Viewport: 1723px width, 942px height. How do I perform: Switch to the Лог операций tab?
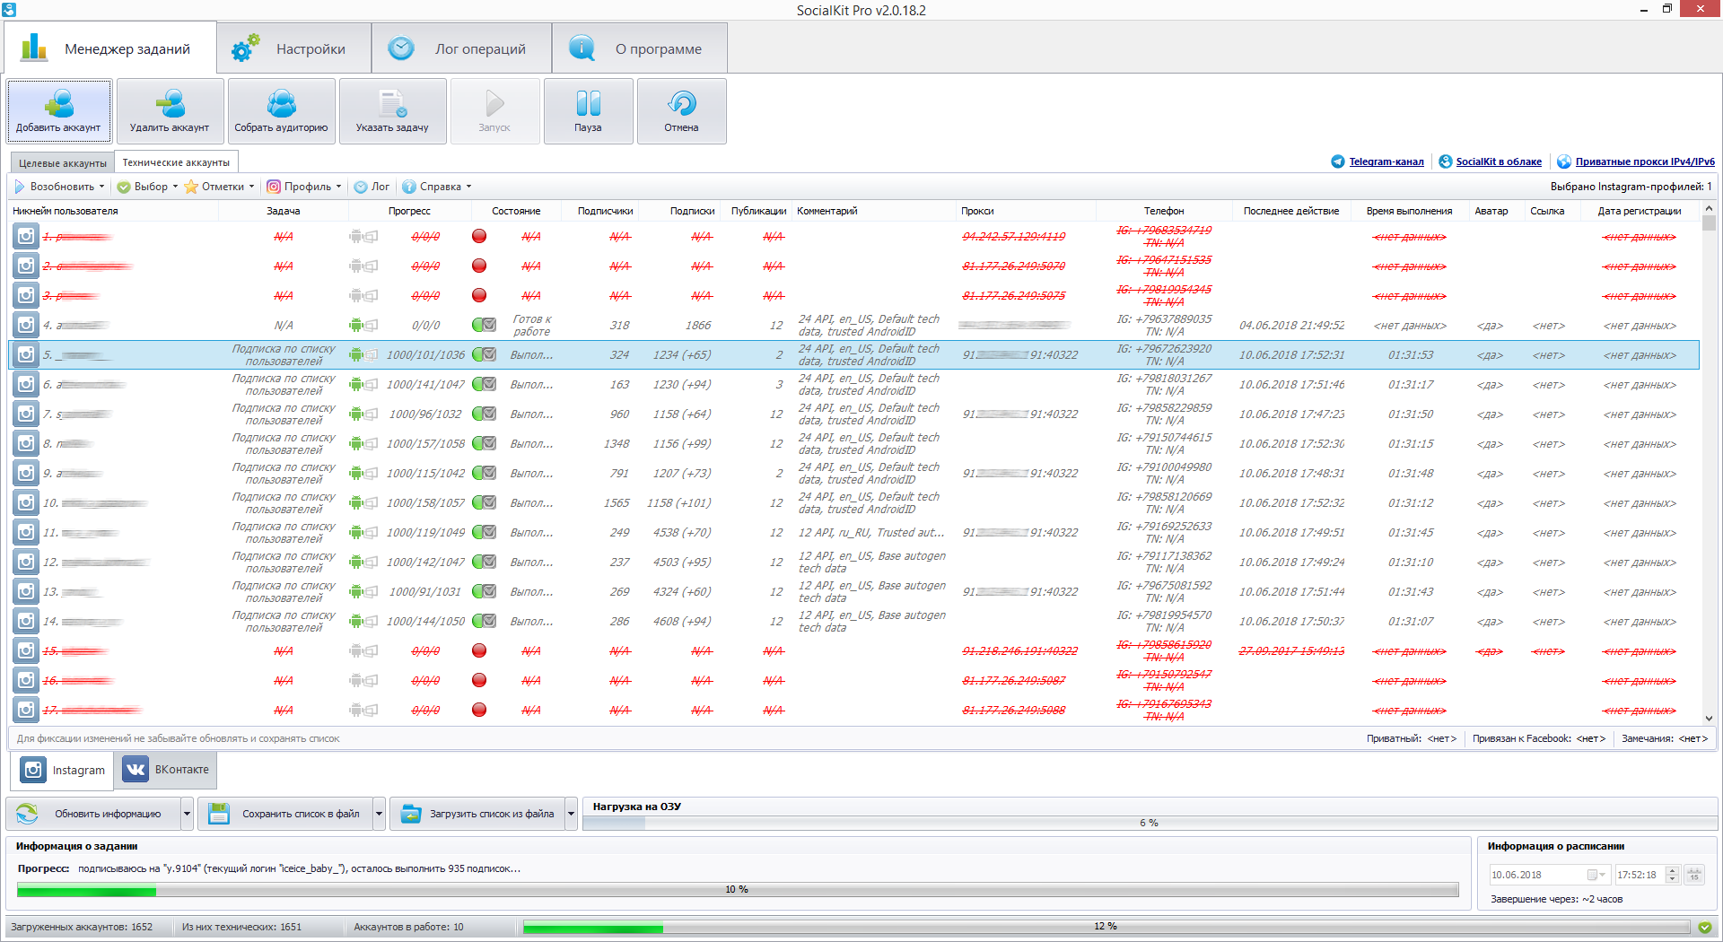point(462,48)
